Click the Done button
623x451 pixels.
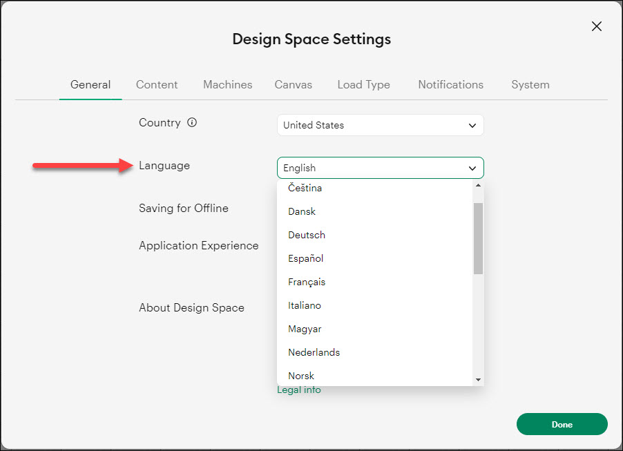click(x=562, y=424)
